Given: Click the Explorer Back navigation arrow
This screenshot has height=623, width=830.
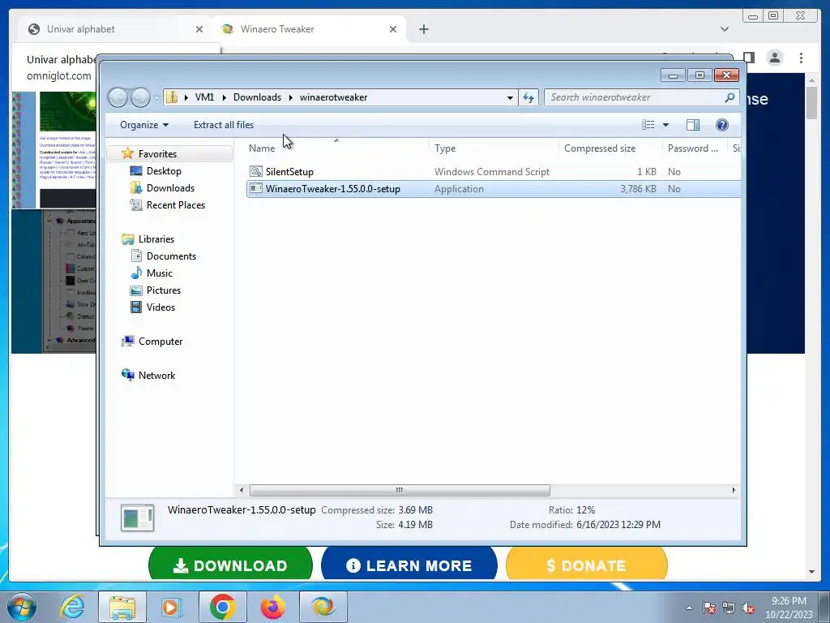Looking at the screenshot, I should pos(118,97).
